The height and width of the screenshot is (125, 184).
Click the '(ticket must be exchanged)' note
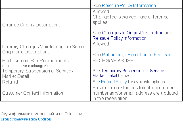25,65
